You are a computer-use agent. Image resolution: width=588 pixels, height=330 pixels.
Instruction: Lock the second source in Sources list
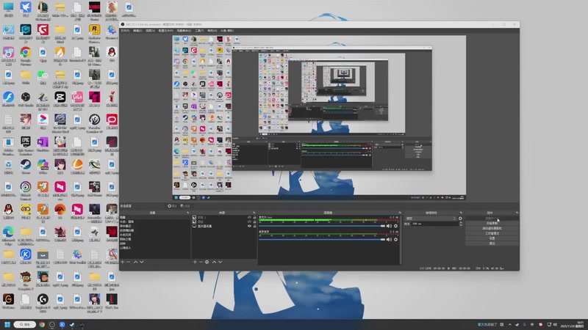pos(254,222)
